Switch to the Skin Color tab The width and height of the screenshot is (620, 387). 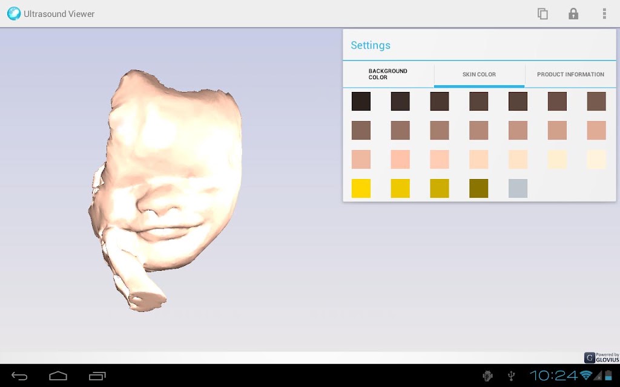pos(480,74)
